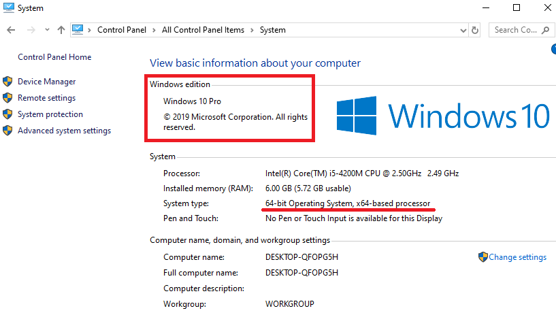Viewport: 556px width, 315px height.
Task: Minimize the System window
Action: click(486, 7)
